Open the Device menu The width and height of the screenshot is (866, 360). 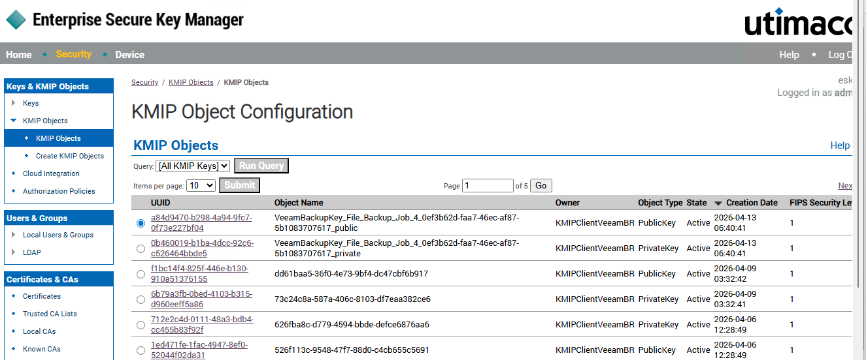point(130,55)
